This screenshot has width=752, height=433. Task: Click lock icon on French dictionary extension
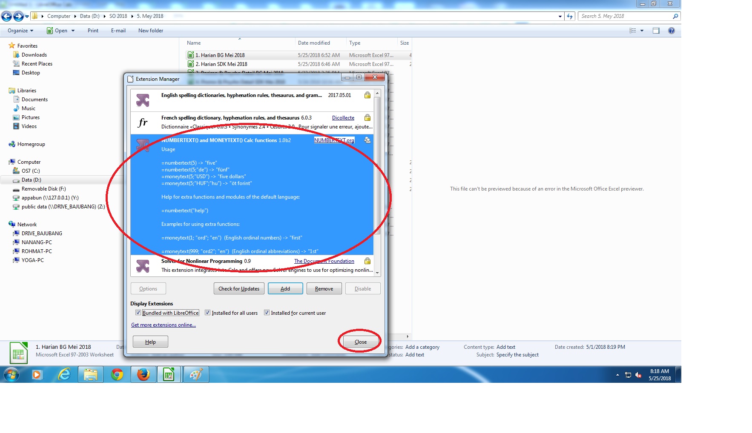pos(367,118)
